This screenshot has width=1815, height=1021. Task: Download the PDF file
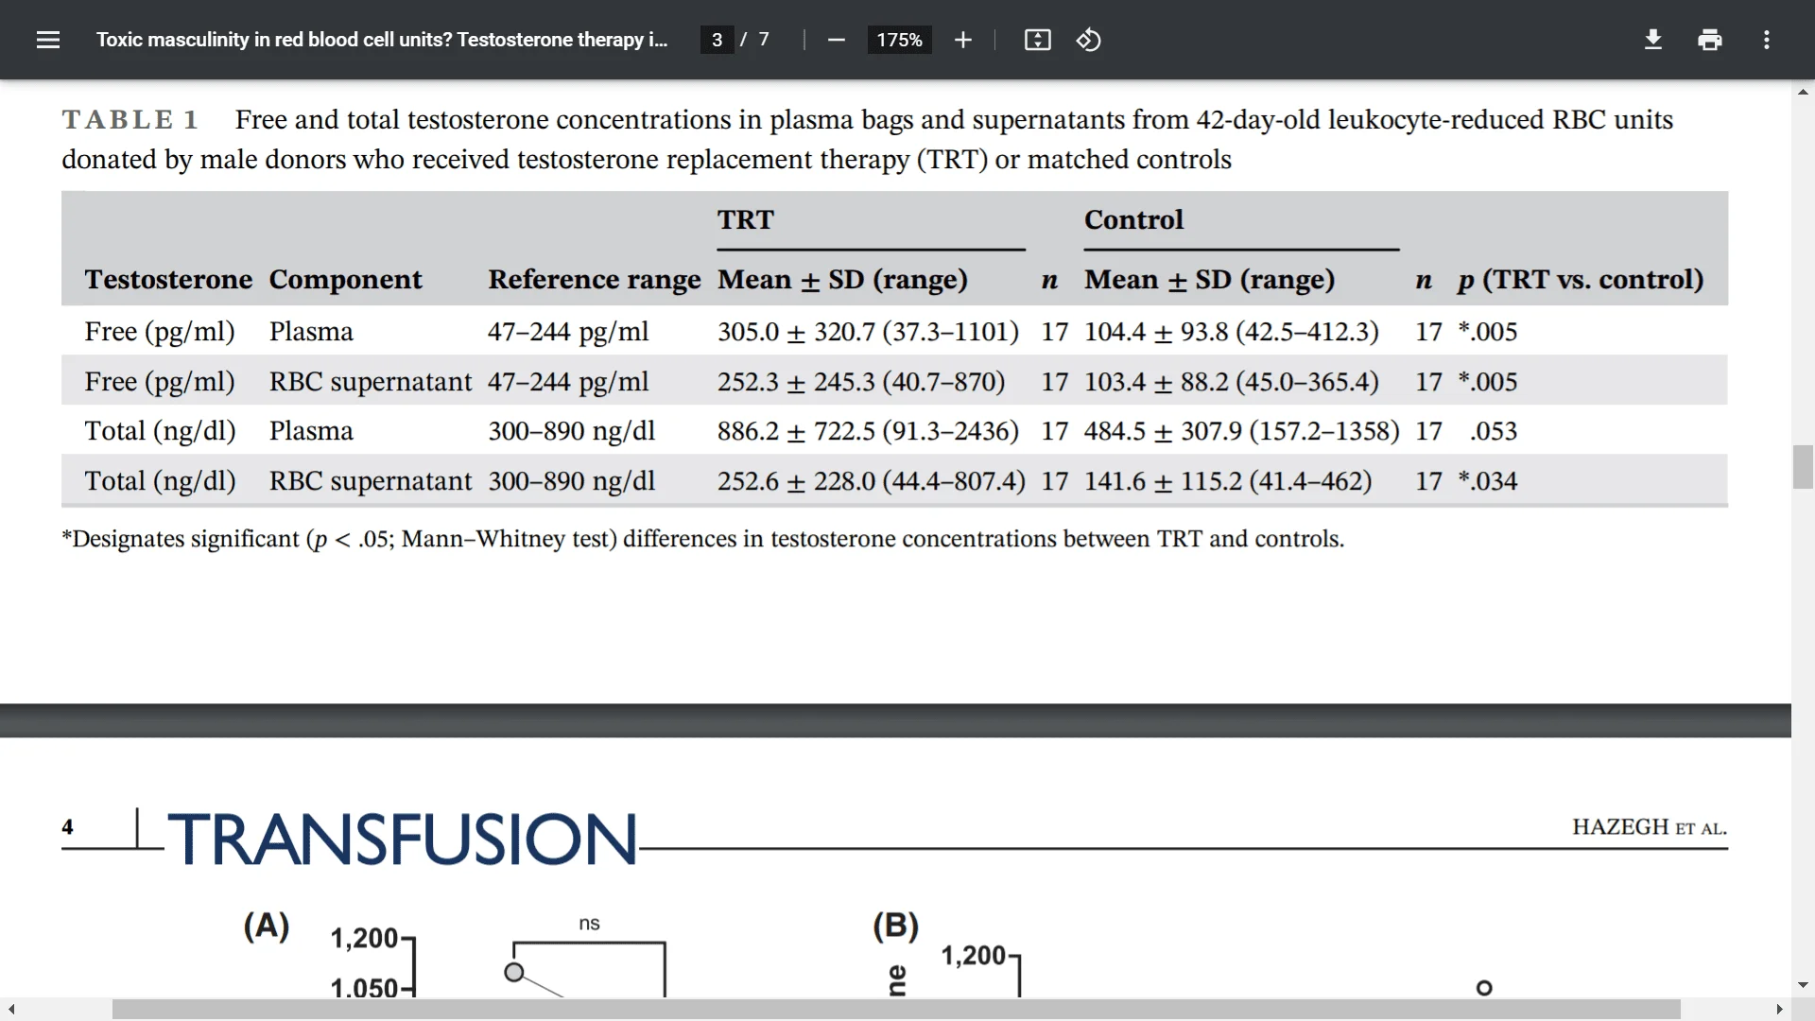click(1652, 40)
